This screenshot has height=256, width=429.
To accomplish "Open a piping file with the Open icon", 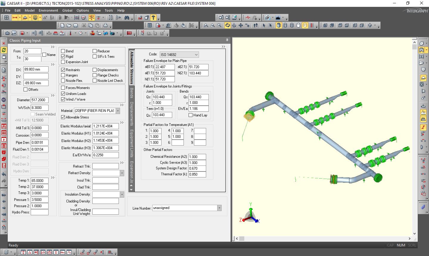I will click(69, 26).
